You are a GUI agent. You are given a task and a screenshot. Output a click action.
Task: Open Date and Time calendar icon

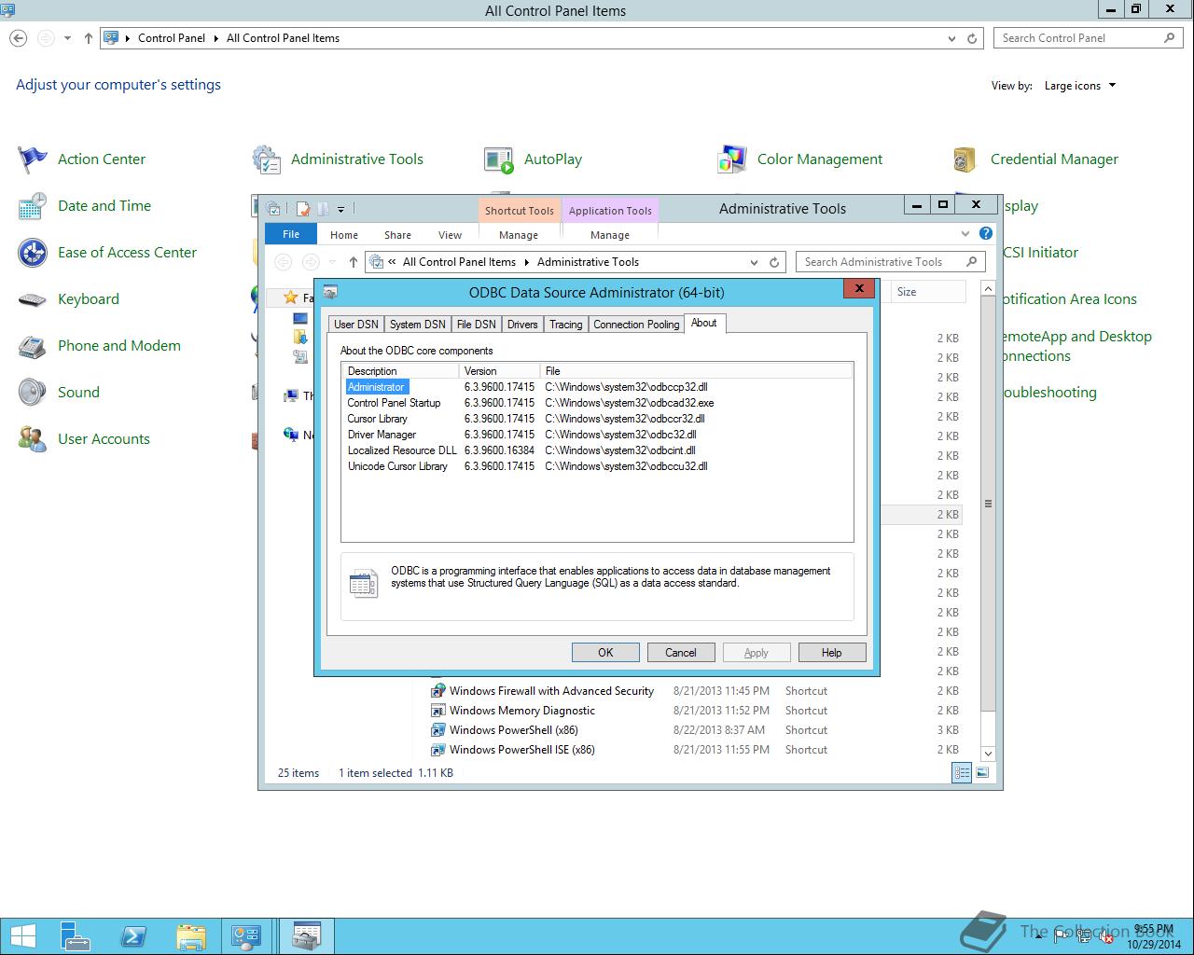(33, 206)
